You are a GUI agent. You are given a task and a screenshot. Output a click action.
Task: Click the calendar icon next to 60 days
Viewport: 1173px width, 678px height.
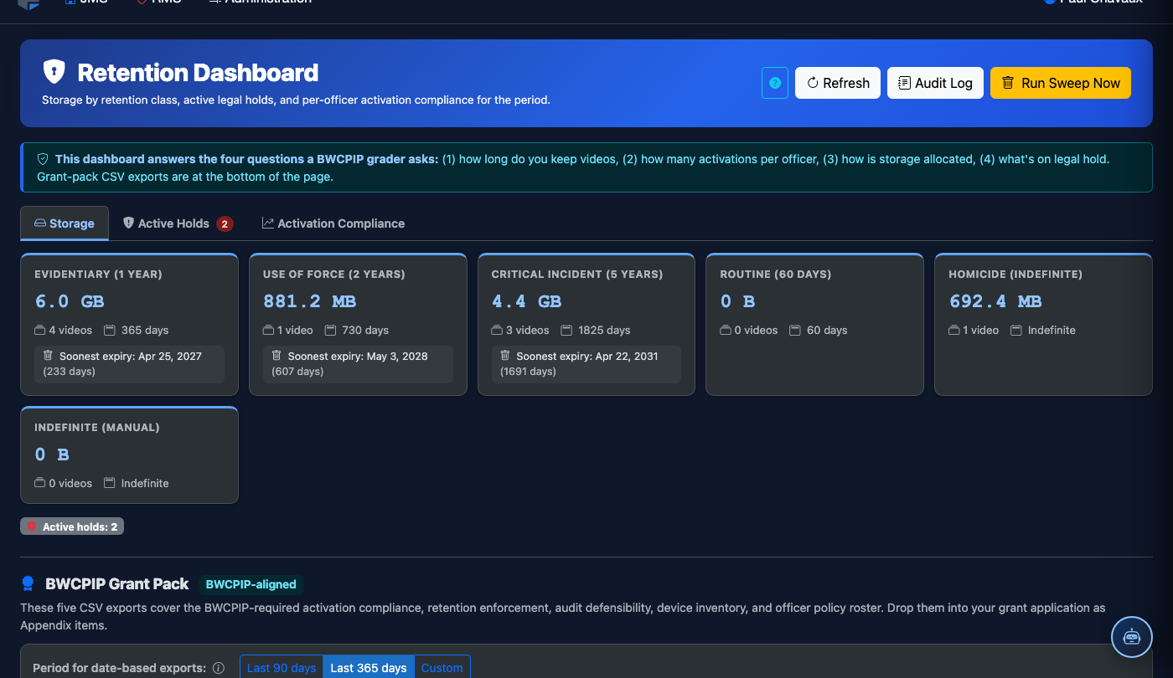click(795, 330)
